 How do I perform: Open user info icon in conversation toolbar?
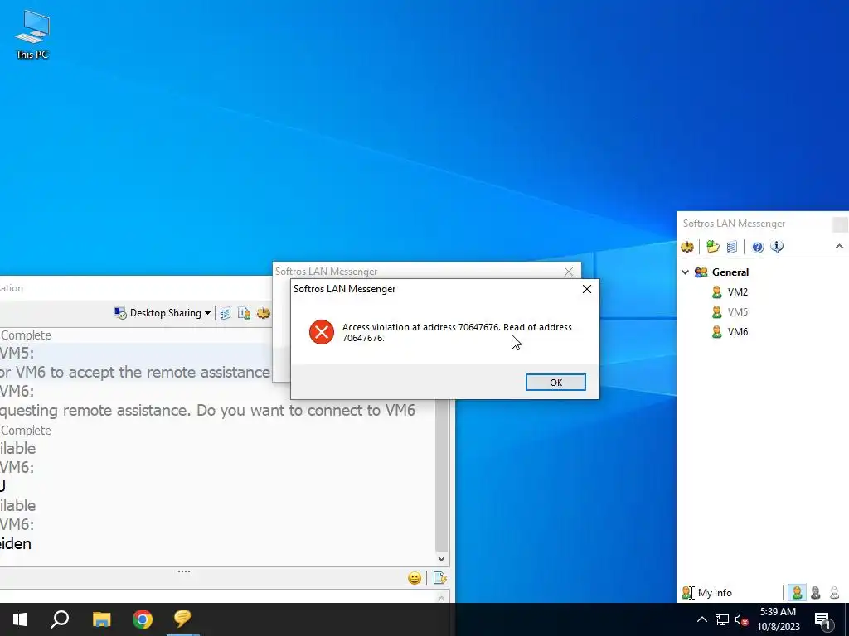(x=245, y=313)
